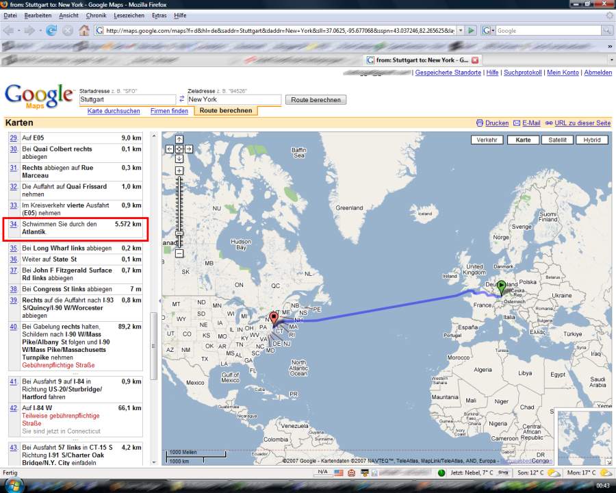
Task: Open the Back button history dropdown arrow
Action: [18, 31]
